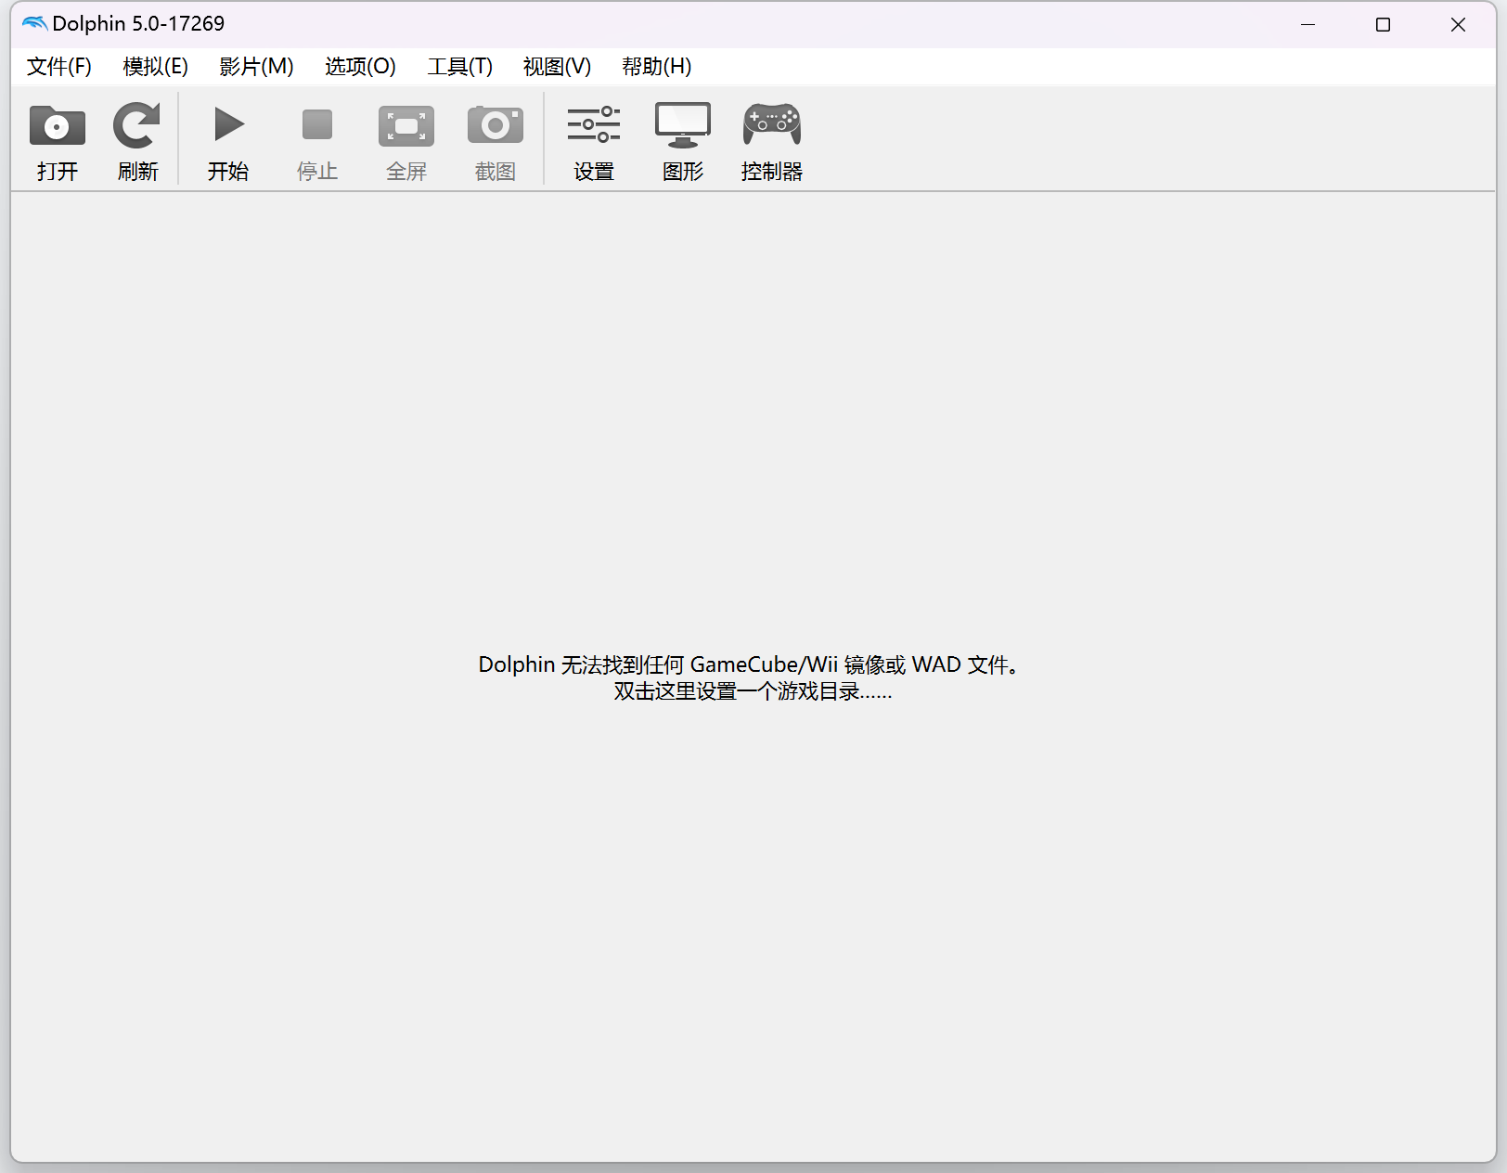Viewport: 1507px width, 1173px height.
Task: Open the 选项(O) menu
Action: point(361,67)
